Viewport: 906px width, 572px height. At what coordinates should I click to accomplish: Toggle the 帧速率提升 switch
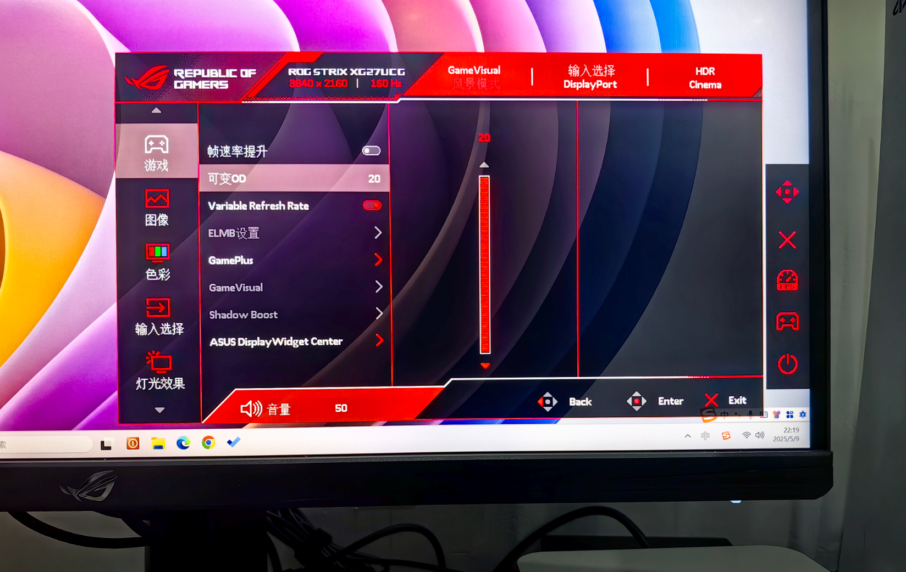pyautogui.click(x=371, y=150)
